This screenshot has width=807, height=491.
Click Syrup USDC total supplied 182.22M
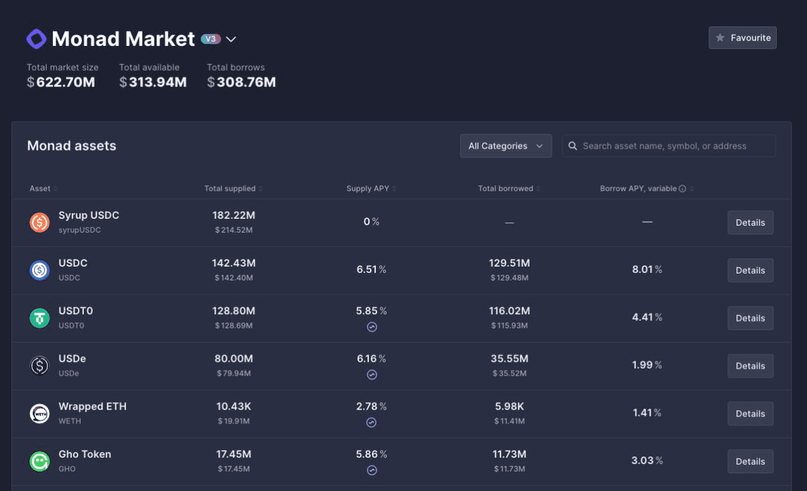[234, 216]
